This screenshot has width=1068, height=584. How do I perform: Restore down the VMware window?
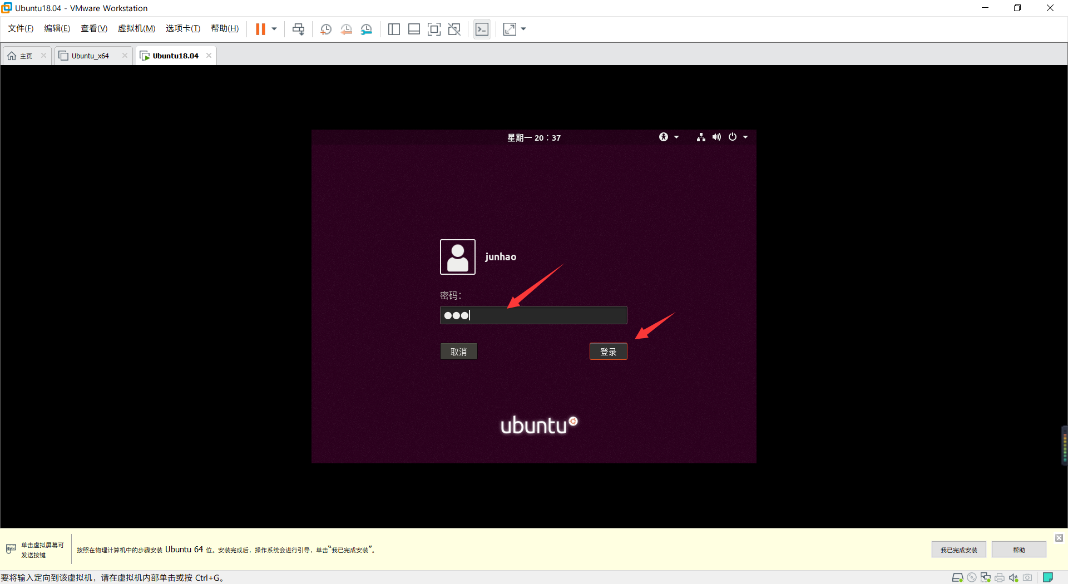1017,8
